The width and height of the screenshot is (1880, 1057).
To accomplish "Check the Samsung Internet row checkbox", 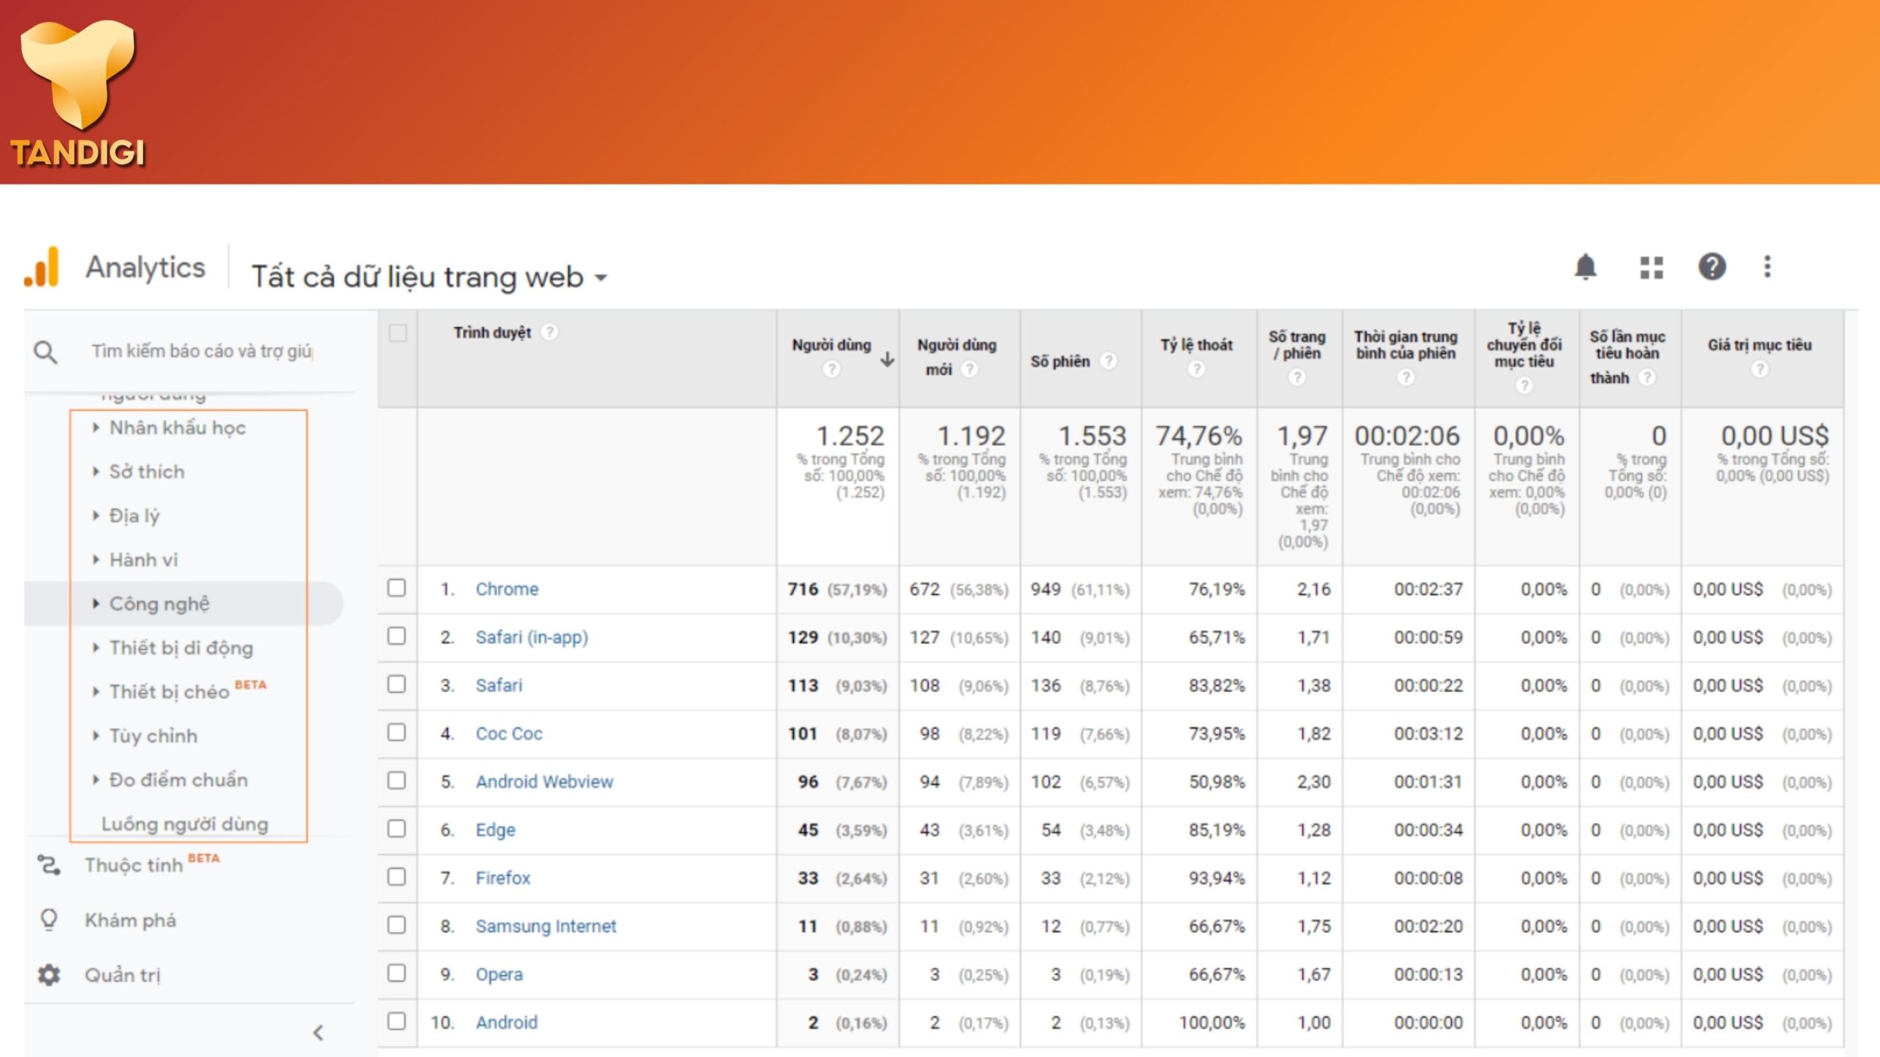I will pyautogui.click(x=397, y=925).
